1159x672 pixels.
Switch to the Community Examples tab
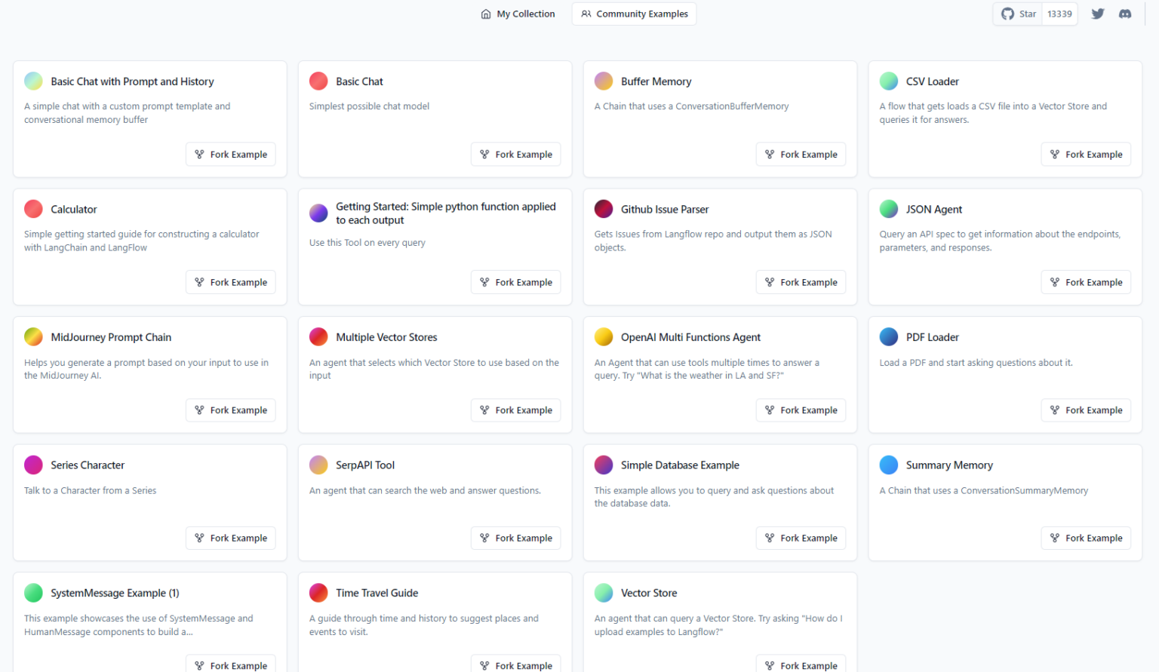[x=634, y=14]
